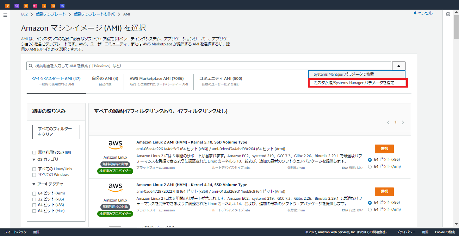This screenshot has width=459, height=236.
Task: Click the blue CloudFront favorite icon
Action: (62, 5)
